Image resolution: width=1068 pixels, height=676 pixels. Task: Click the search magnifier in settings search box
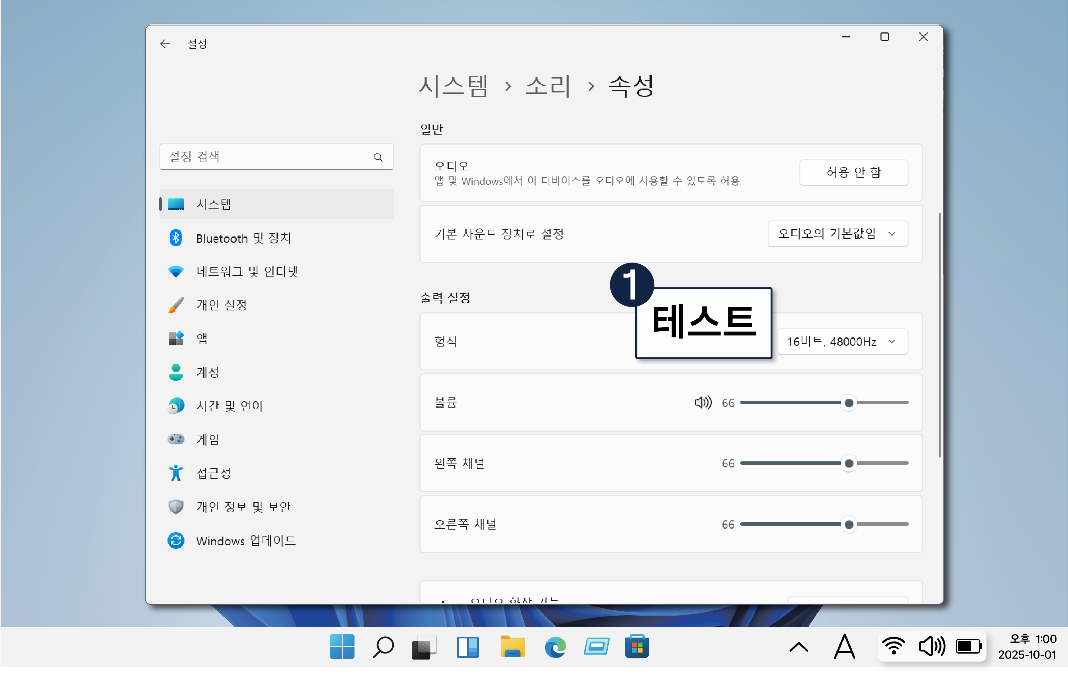point(378,157)
